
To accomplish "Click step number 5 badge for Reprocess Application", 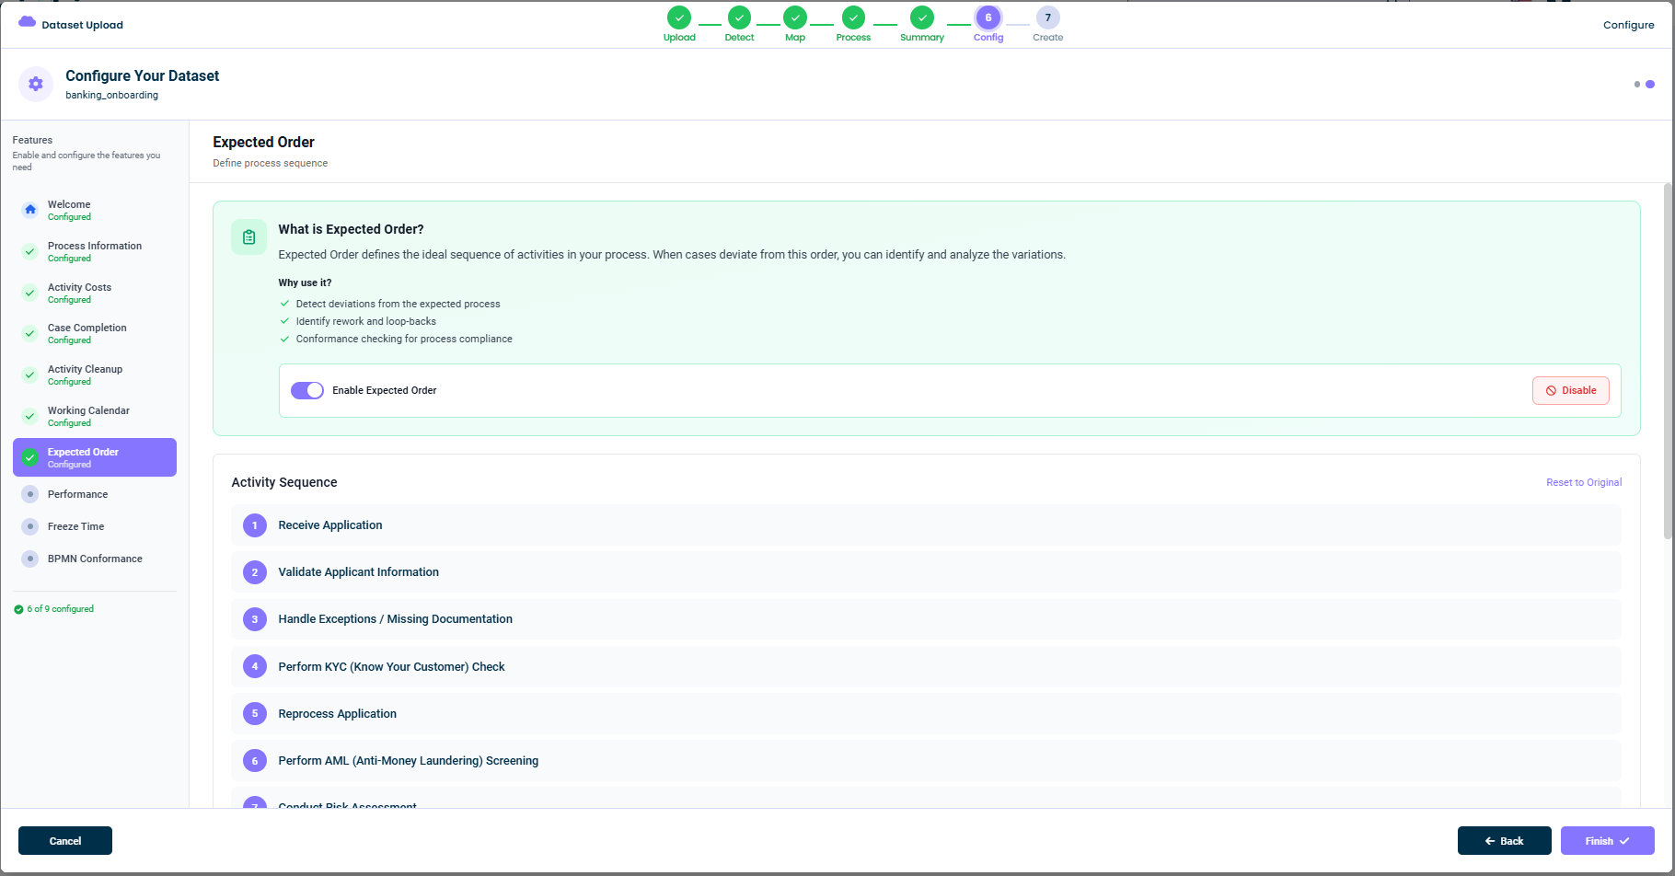I will 255,713.
